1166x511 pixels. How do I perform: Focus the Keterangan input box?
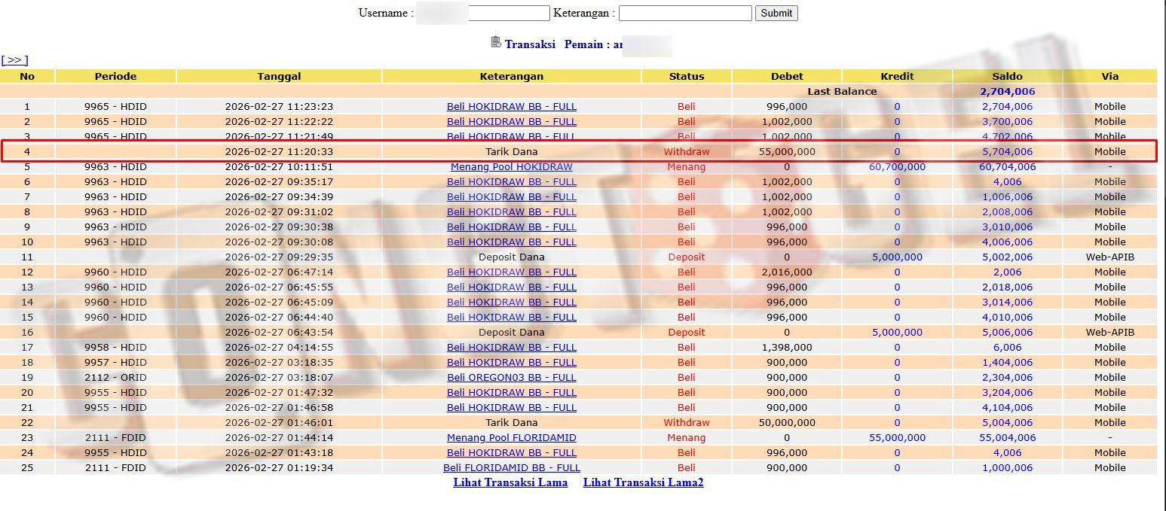click(x=684, y=13)
